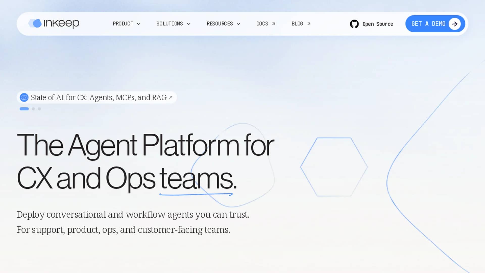The image size is (485, 273).
Task: Click the Get a Demo button
Action: pyautogui.click(x=435, y=24)
